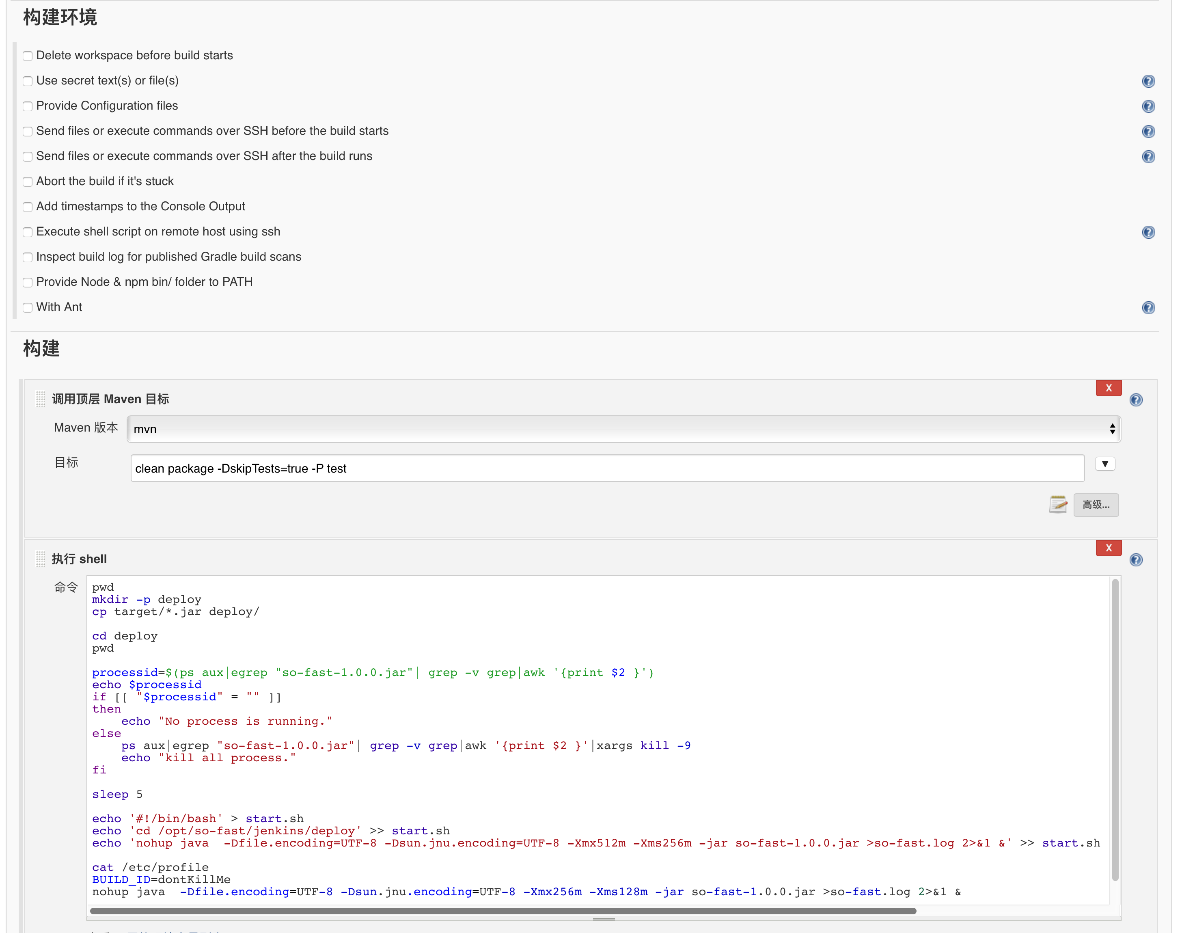The width and height of the screenshot is (1182, 933).
Task: Click the notepad edit icon beside the 高级 button
Action: coord(1057,504)
